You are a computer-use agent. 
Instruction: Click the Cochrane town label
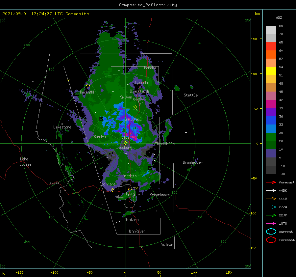pos(108,184)
